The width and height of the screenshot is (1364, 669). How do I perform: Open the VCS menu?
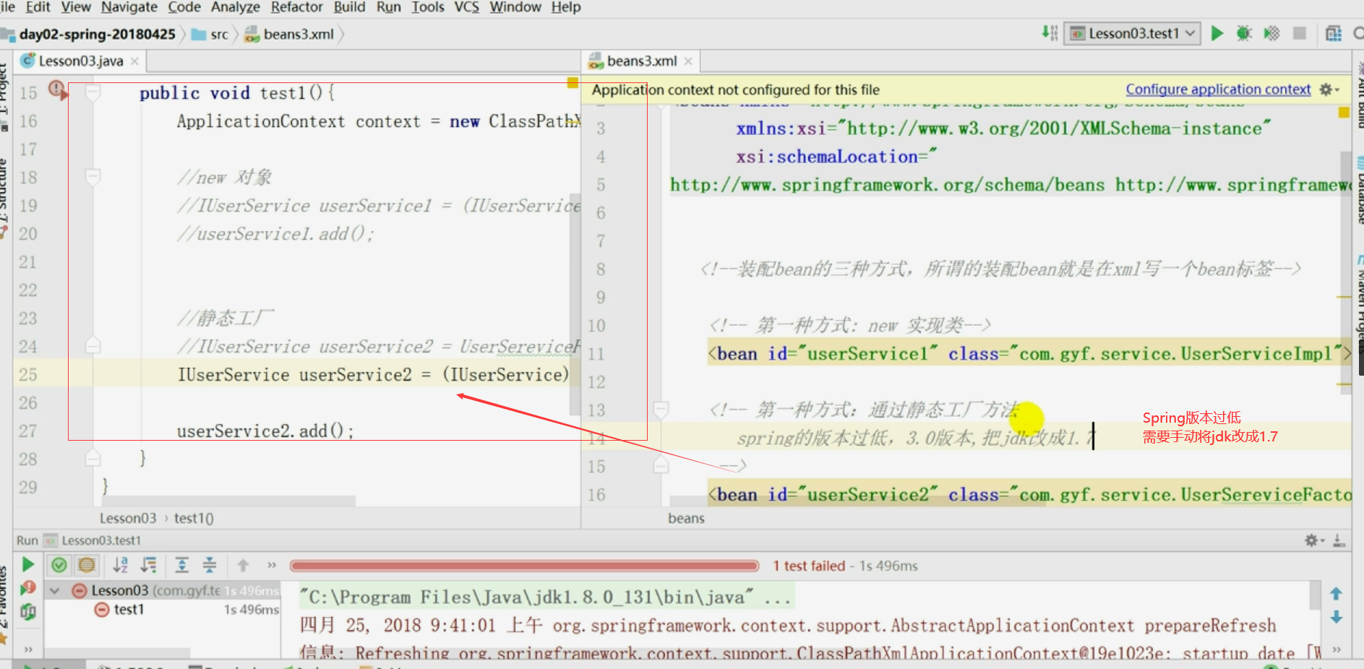tap(466, 7)
